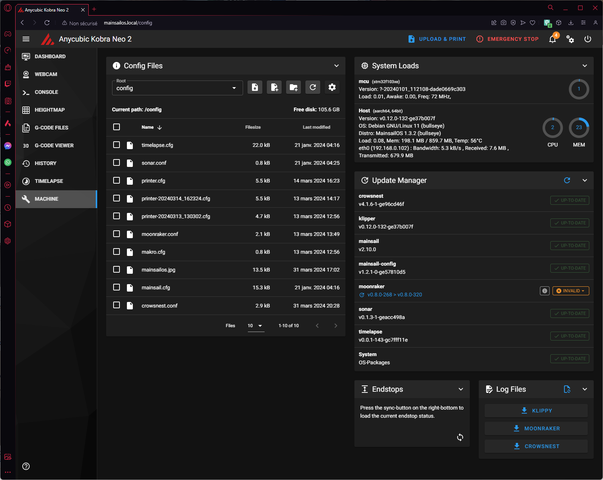Viewport: 603px width, 480px height.
Task: Collapse the Endstops panel
Action: [461, 389]
